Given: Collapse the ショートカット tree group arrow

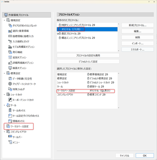Looking at the screenshot, I should pos(4,95).
